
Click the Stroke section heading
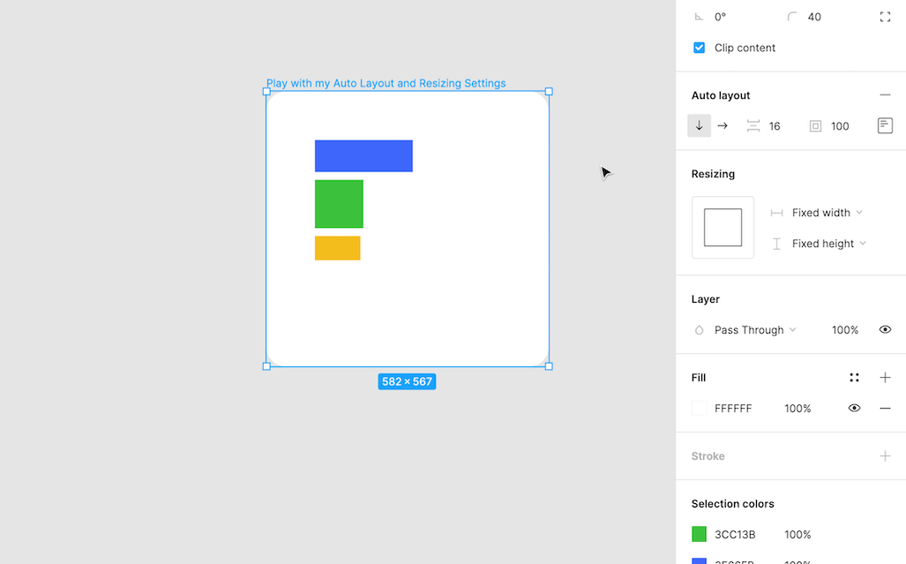[x=708, y=456]
